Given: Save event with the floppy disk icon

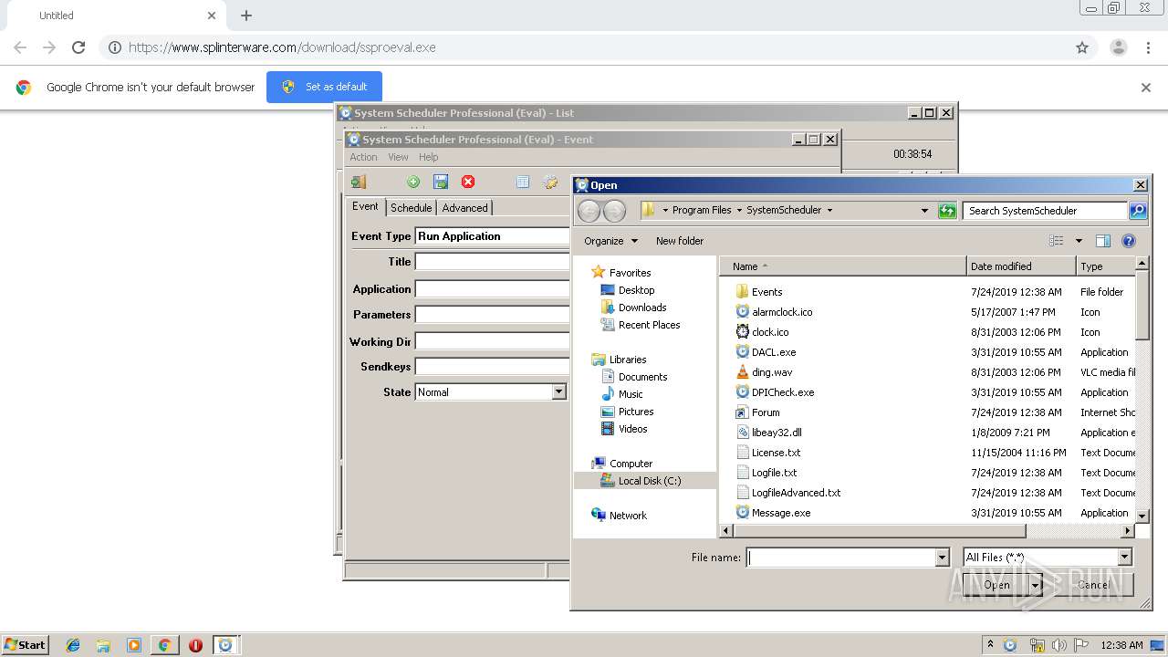Looking at the screenshot, I should 441,182.
